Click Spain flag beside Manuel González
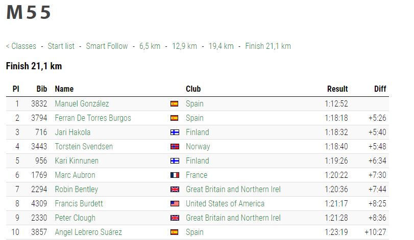Viewport: 414px width, 240px height. 175,104
